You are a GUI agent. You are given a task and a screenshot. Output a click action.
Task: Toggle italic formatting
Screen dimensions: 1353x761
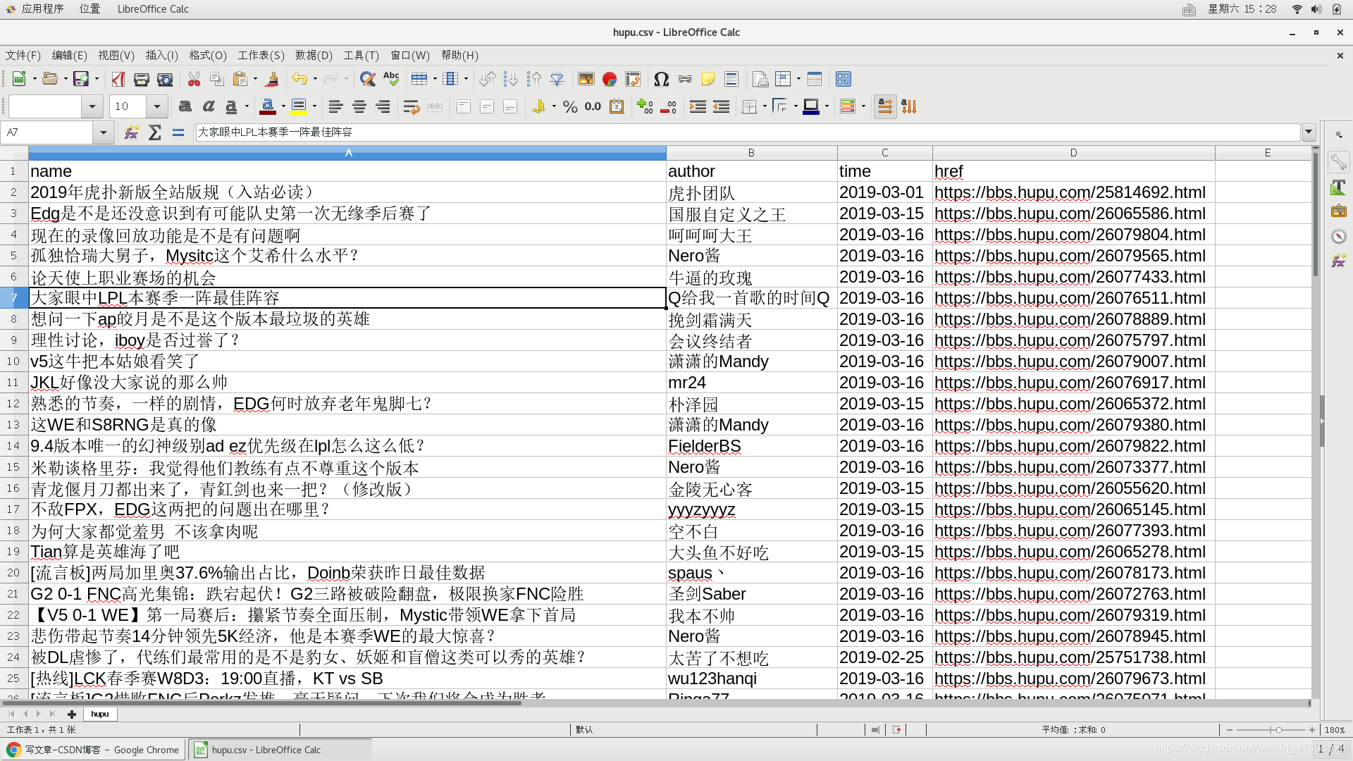[209, 106]
